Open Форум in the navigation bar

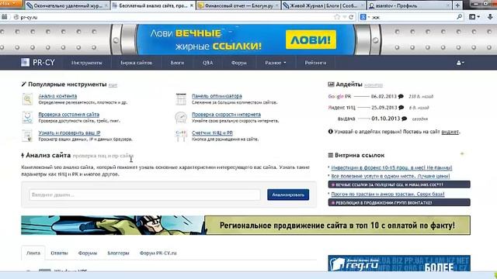pos(238,63)
